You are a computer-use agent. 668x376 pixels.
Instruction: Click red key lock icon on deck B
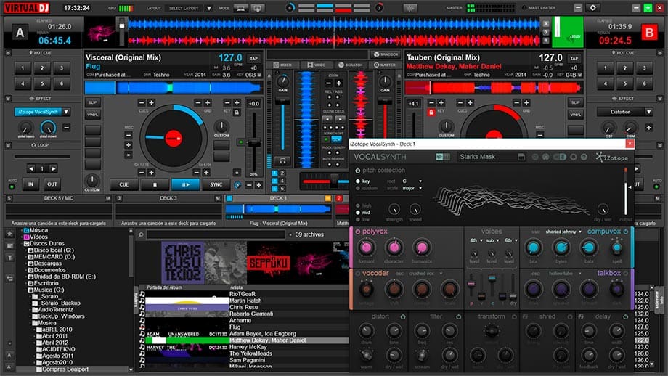coord(431,113)
